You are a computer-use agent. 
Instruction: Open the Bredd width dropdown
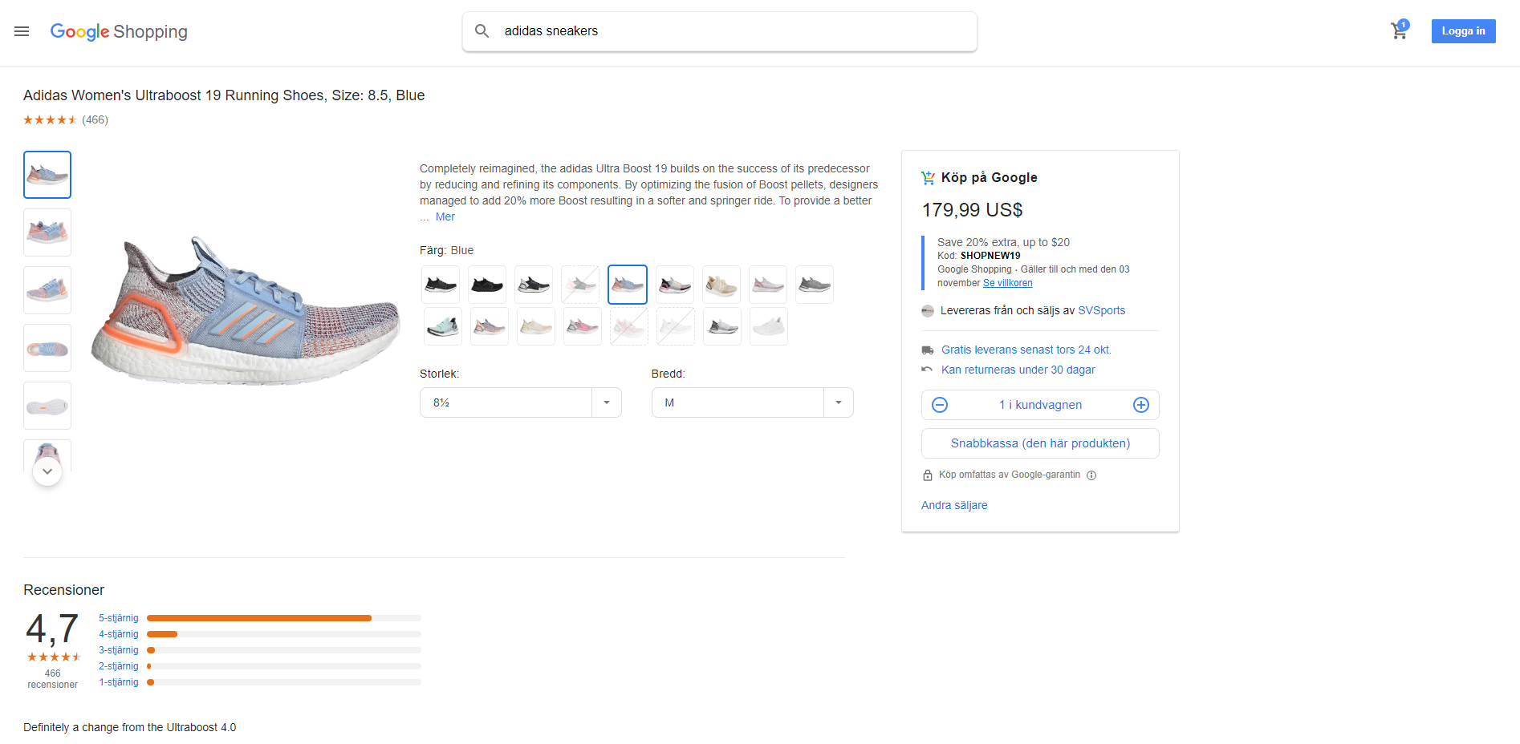pyautogui.click(x=752, y=402)
